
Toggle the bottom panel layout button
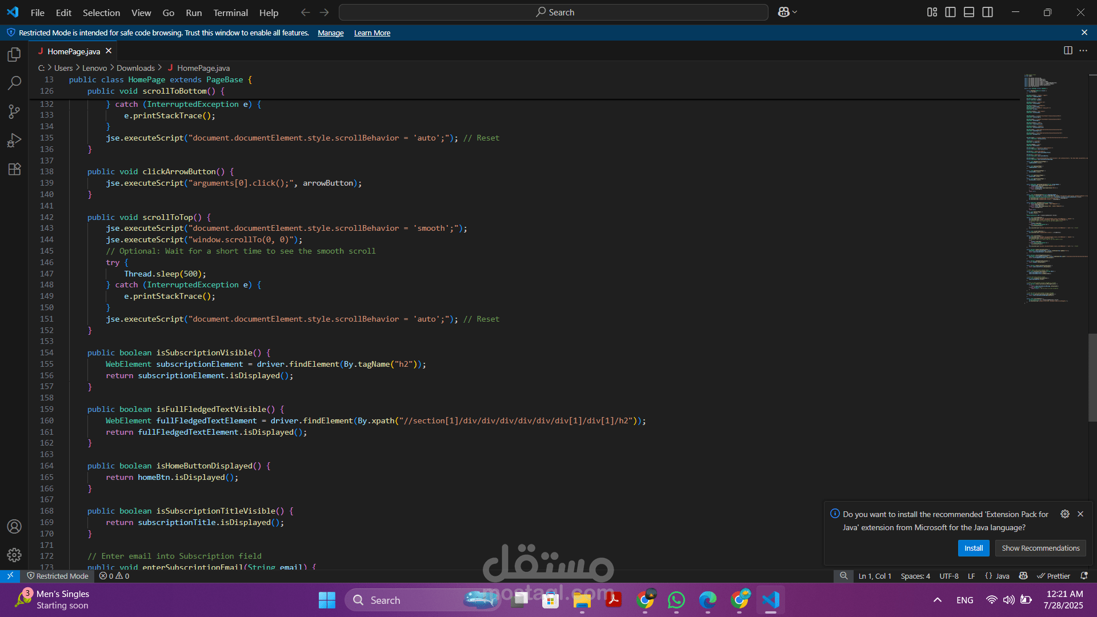(969, 12)
